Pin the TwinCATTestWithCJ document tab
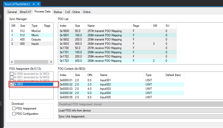This screenshot has width=223, height=128. (33, 4)
